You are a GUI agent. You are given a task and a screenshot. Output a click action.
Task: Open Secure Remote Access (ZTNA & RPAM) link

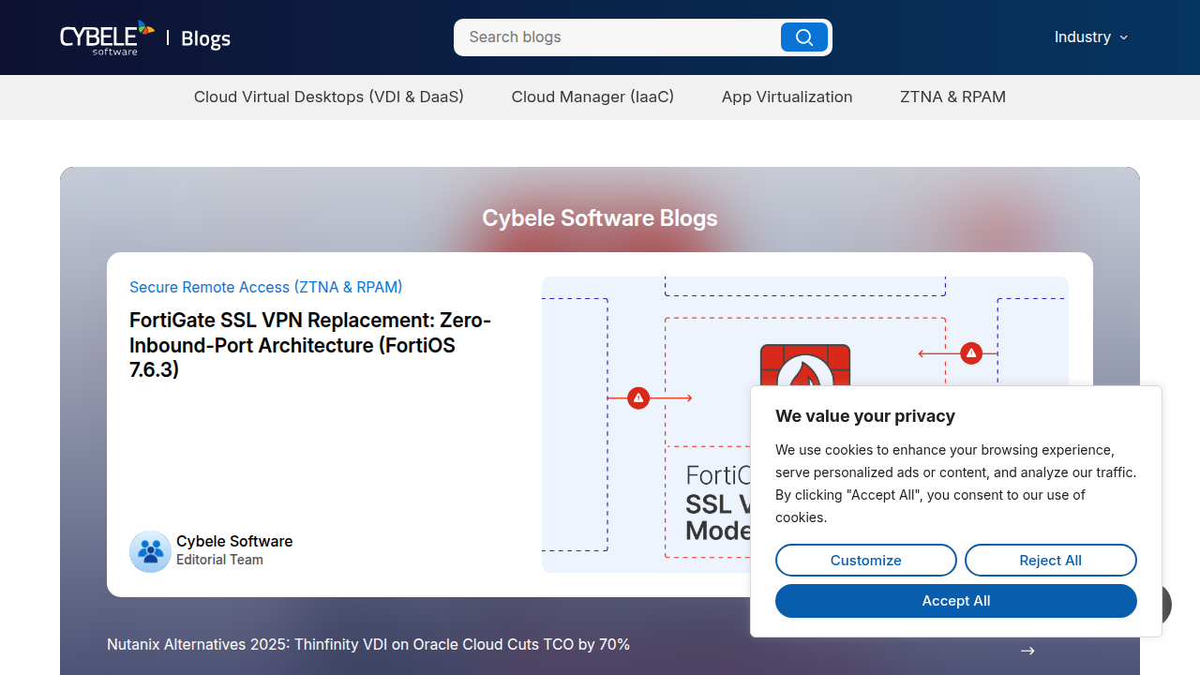tap(266, 287)
